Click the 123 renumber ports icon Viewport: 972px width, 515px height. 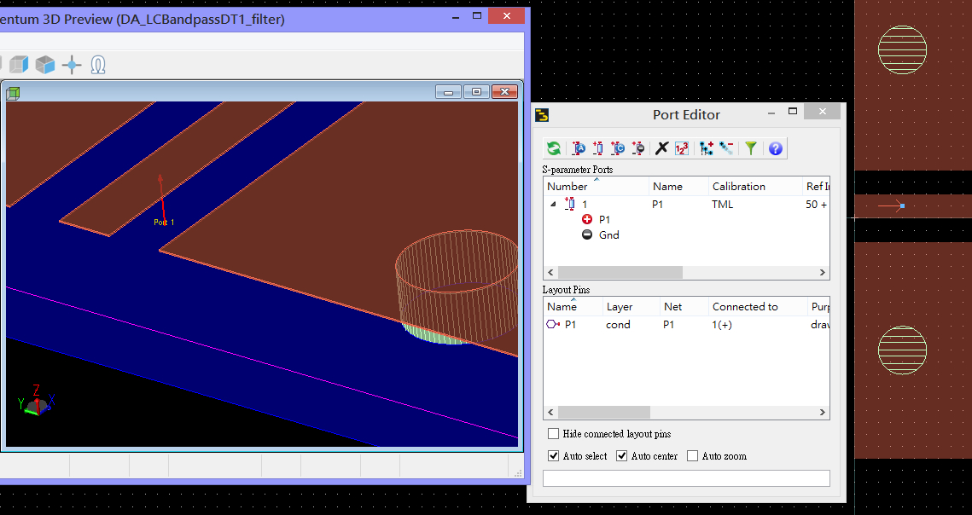click(x=681, y=148)
